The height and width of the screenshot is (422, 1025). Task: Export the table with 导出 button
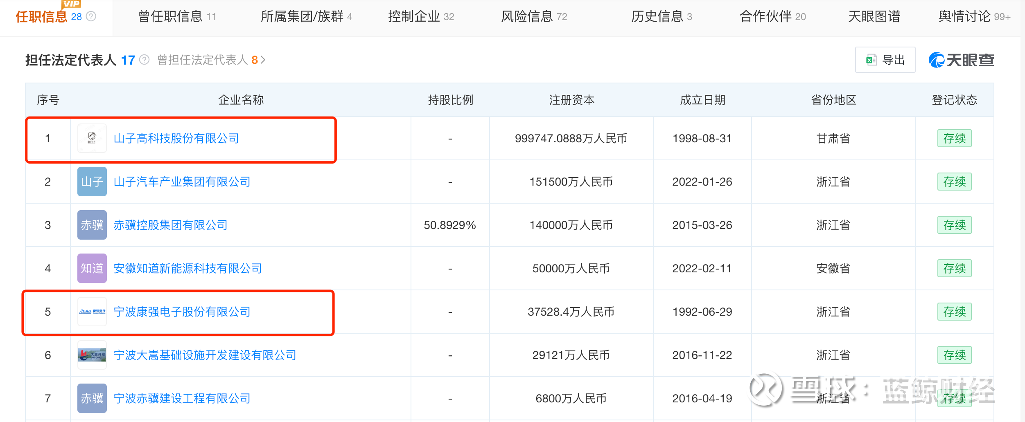[885, 60]
